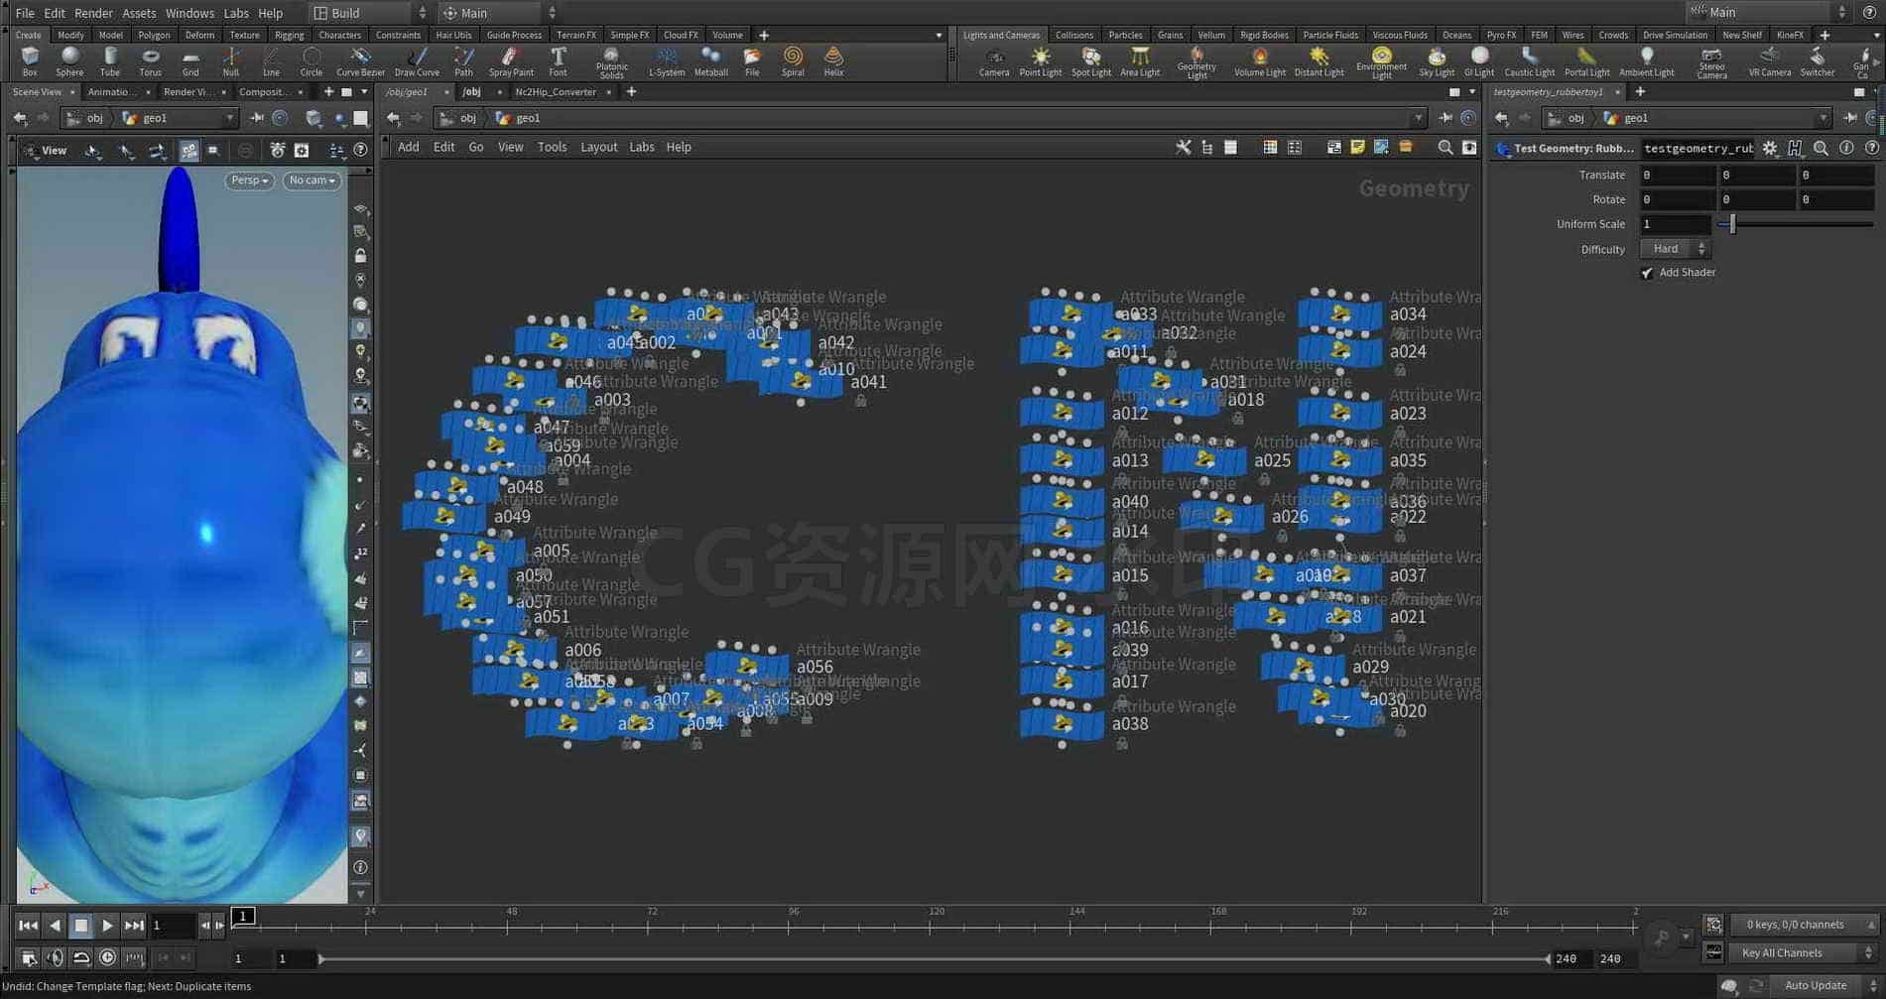Viewport: 1886px width, 999px height.
Task: Add a Sky Light from shelf
Action: pos(1437,61)
